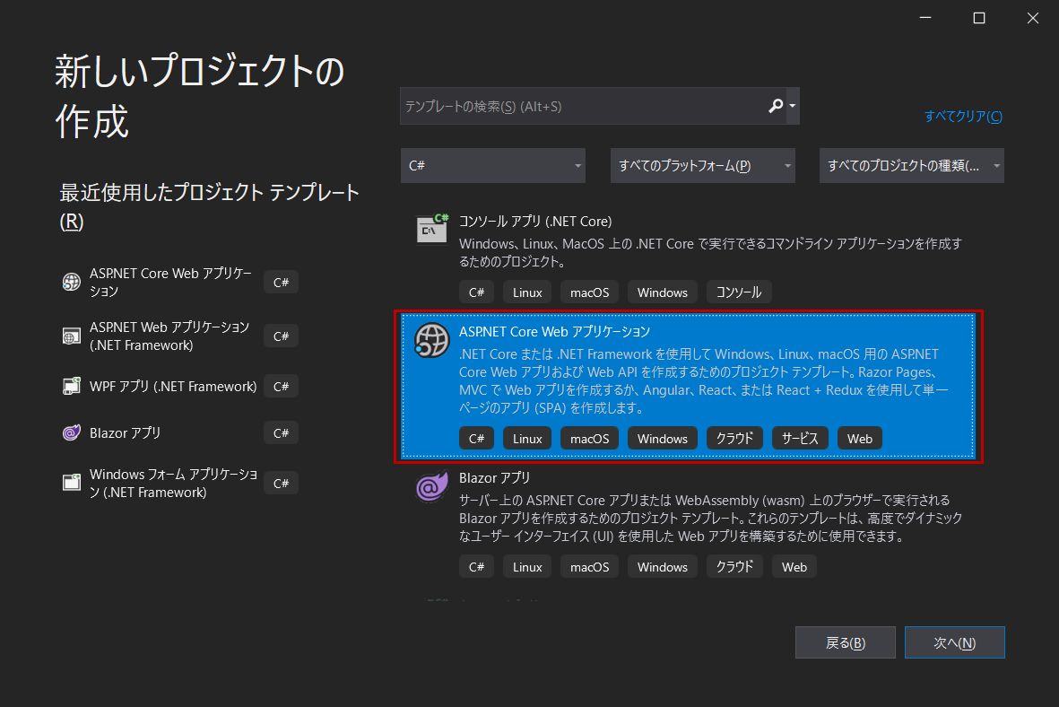The width and height of the screenshot is (1059, 707).
Task: Click the ASP.NET Core Web globe icon in template list
Action: pos(432,340)
